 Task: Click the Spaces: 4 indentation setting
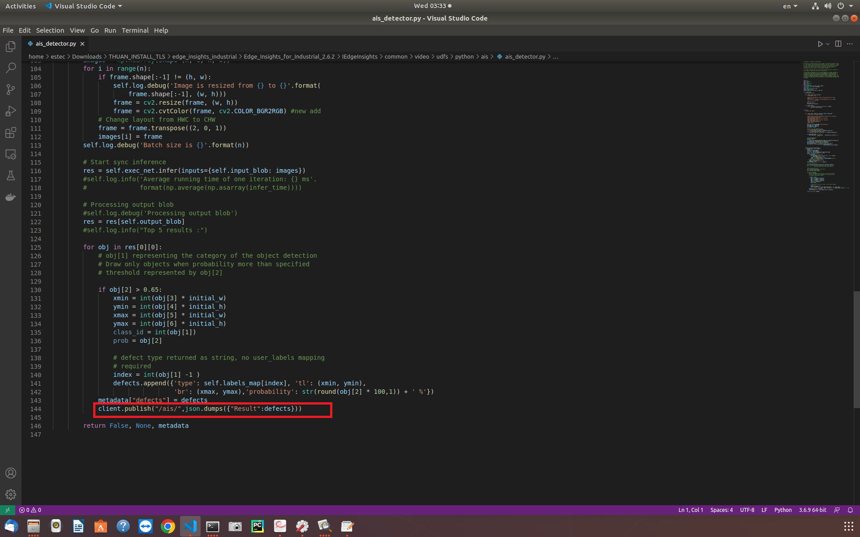coord(721,510)
